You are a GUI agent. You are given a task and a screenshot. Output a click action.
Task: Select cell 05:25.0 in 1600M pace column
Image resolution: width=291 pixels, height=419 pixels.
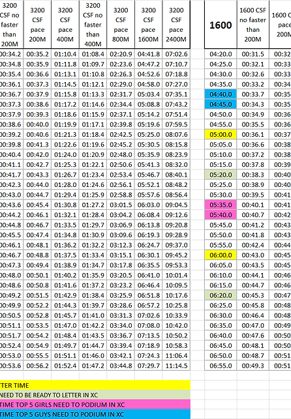(x=149, y=134)
